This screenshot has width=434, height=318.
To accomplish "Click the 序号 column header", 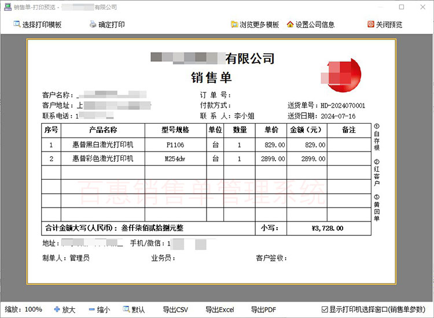I will [51, 130].
